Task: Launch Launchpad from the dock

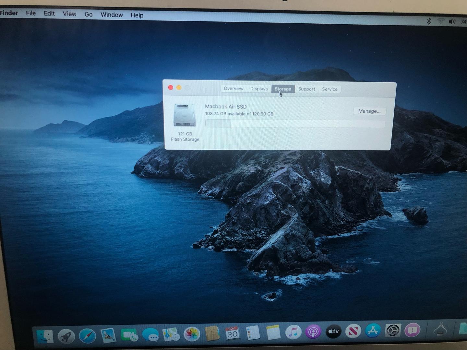Action: 66,336
